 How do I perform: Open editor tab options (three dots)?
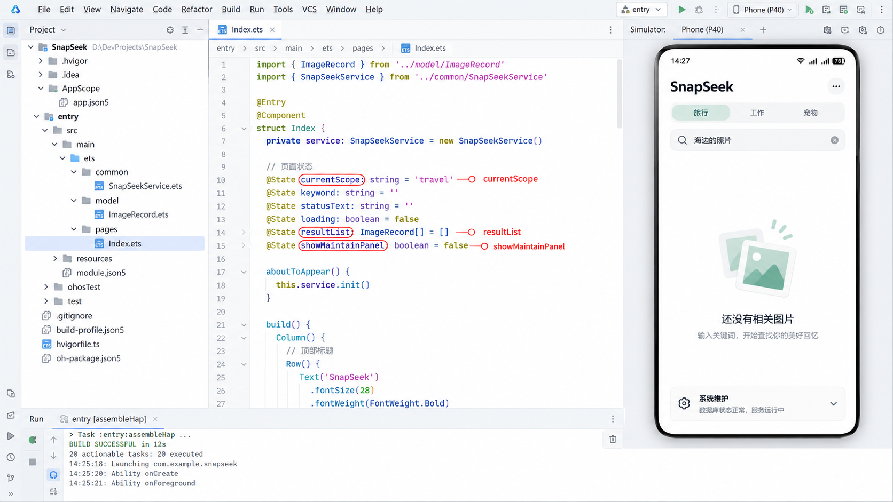pos(610,30)
